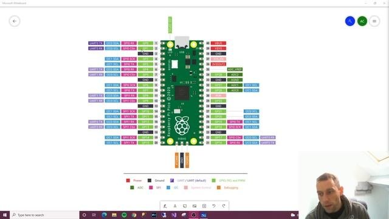Image resolution: width=389 pixels, height=219 pixels.
Task: Click the pink RUN pin label
Action: [218, 96]
